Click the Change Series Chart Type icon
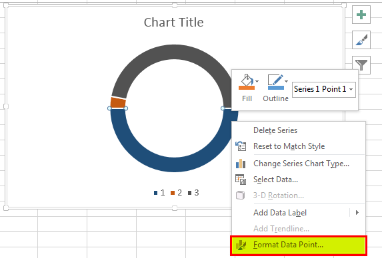The height and width of the screenshot is (258, 382). click(x=241, y=164)
